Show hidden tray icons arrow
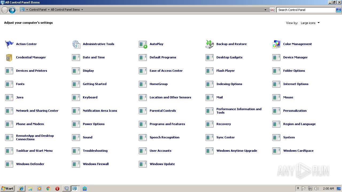 pyautogui.click(x=298, y=189)
